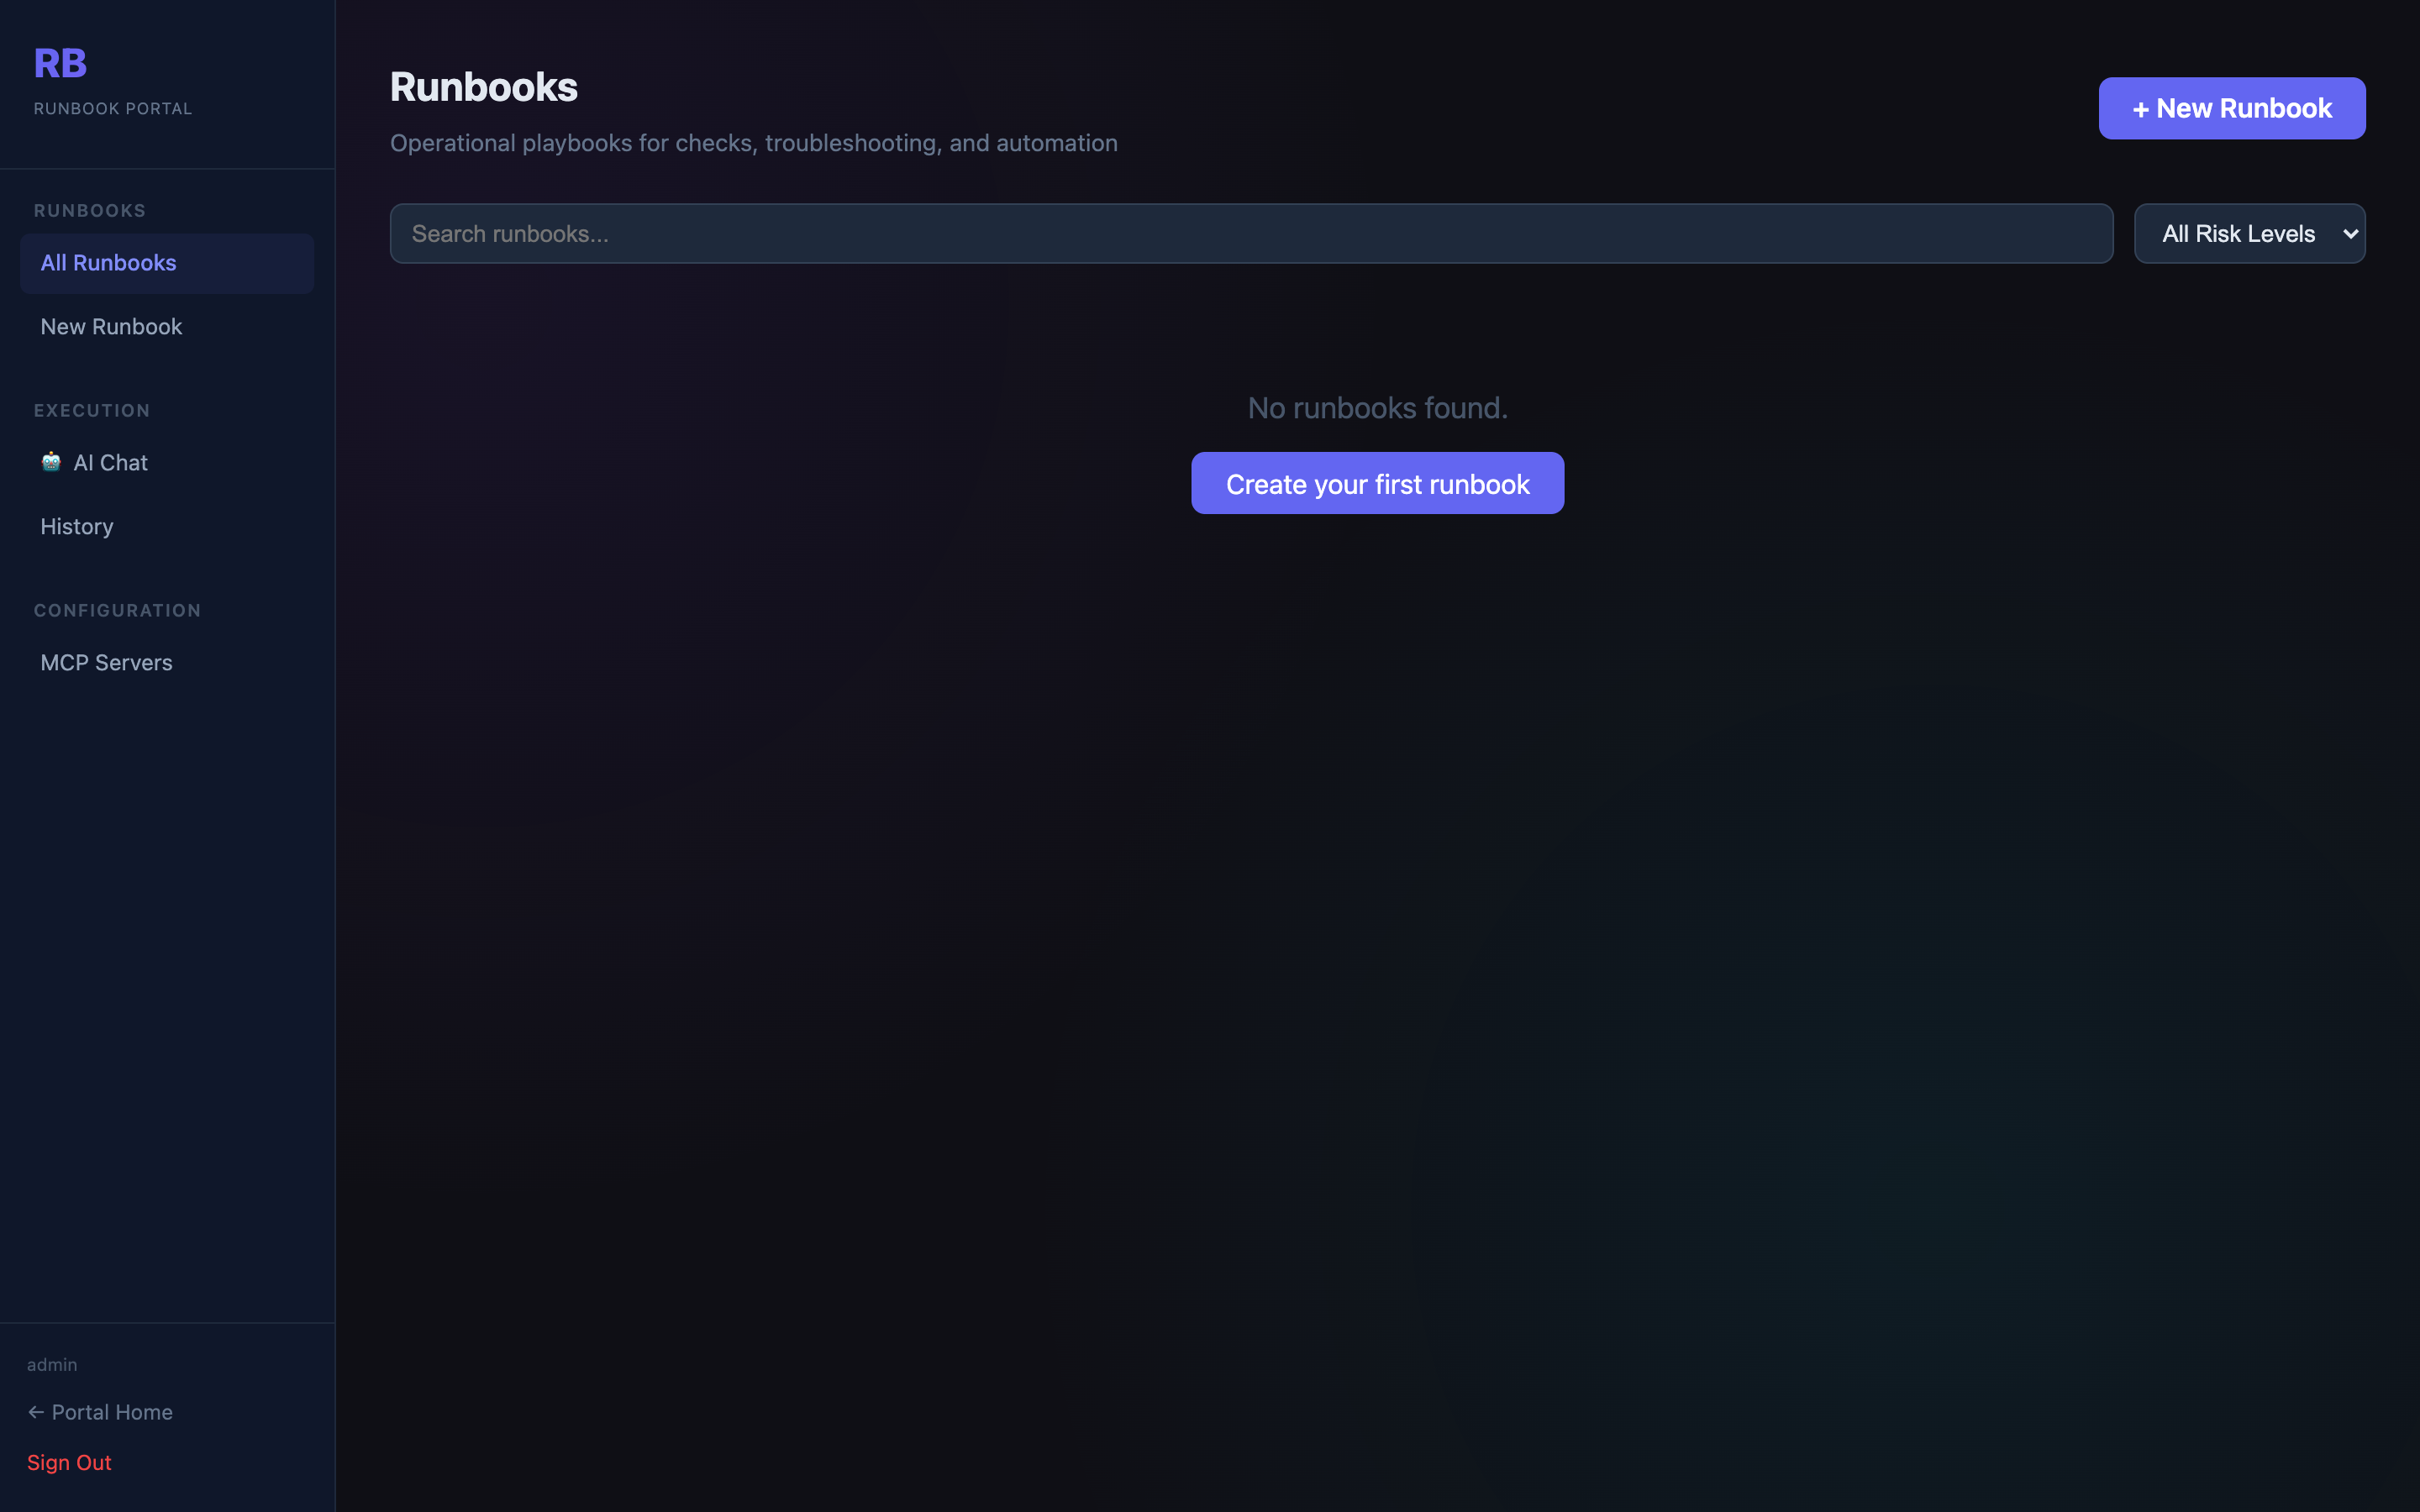The width and height of the screenshot is (2420, 1512).
Task: Click Sign Out link
Action: 69,1462
